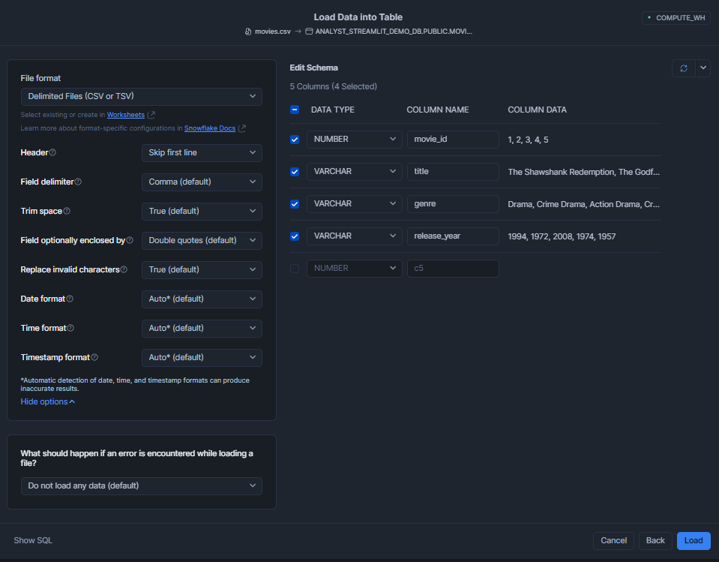Click the file icon beside movies.csv

[247, 31]
